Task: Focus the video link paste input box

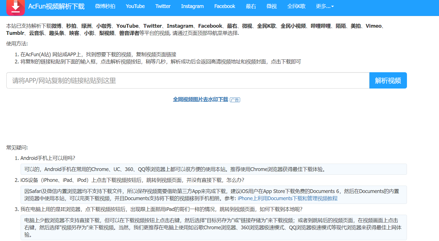Action: coord(188,81)
